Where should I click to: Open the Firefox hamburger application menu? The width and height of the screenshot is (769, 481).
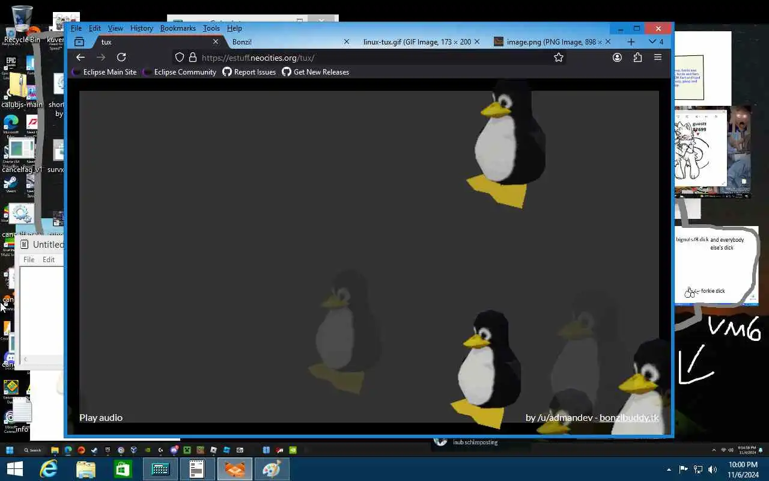(658, 58)
